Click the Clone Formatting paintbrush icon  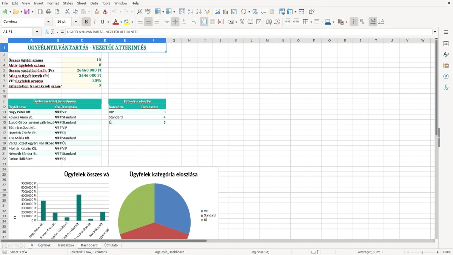[x=97, y=12]
